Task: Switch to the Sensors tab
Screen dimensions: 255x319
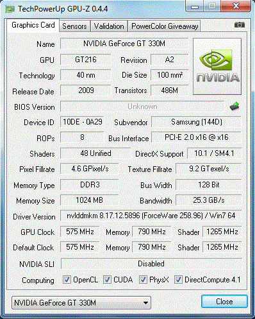Action: point(74,26)
